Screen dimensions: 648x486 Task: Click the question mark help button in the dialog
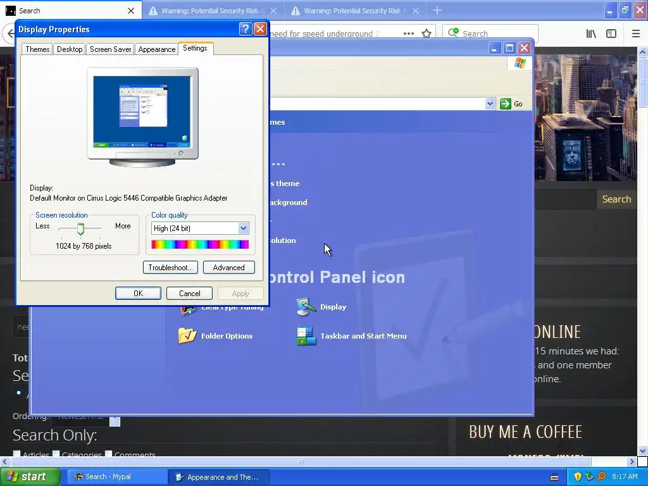245,29
